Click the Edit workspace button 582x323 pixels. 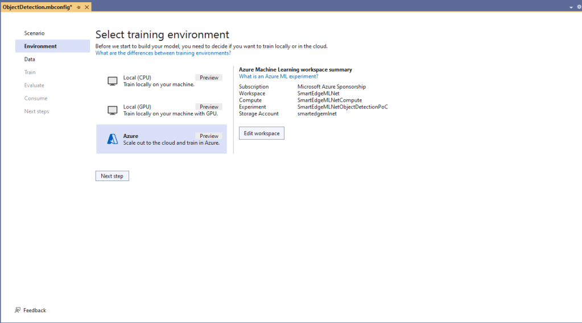261,133
